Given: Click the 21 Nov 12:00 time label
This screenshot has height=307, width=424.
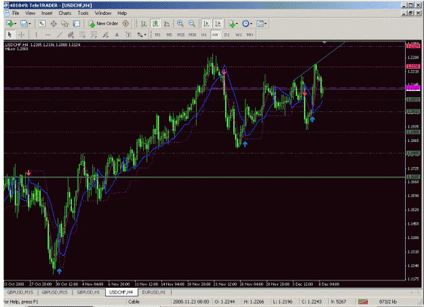Looking at the screenshot, I should click(x=225, y=285).
